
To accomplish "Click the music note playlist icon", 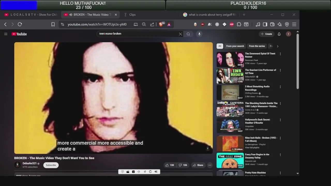I will [258, 24].
